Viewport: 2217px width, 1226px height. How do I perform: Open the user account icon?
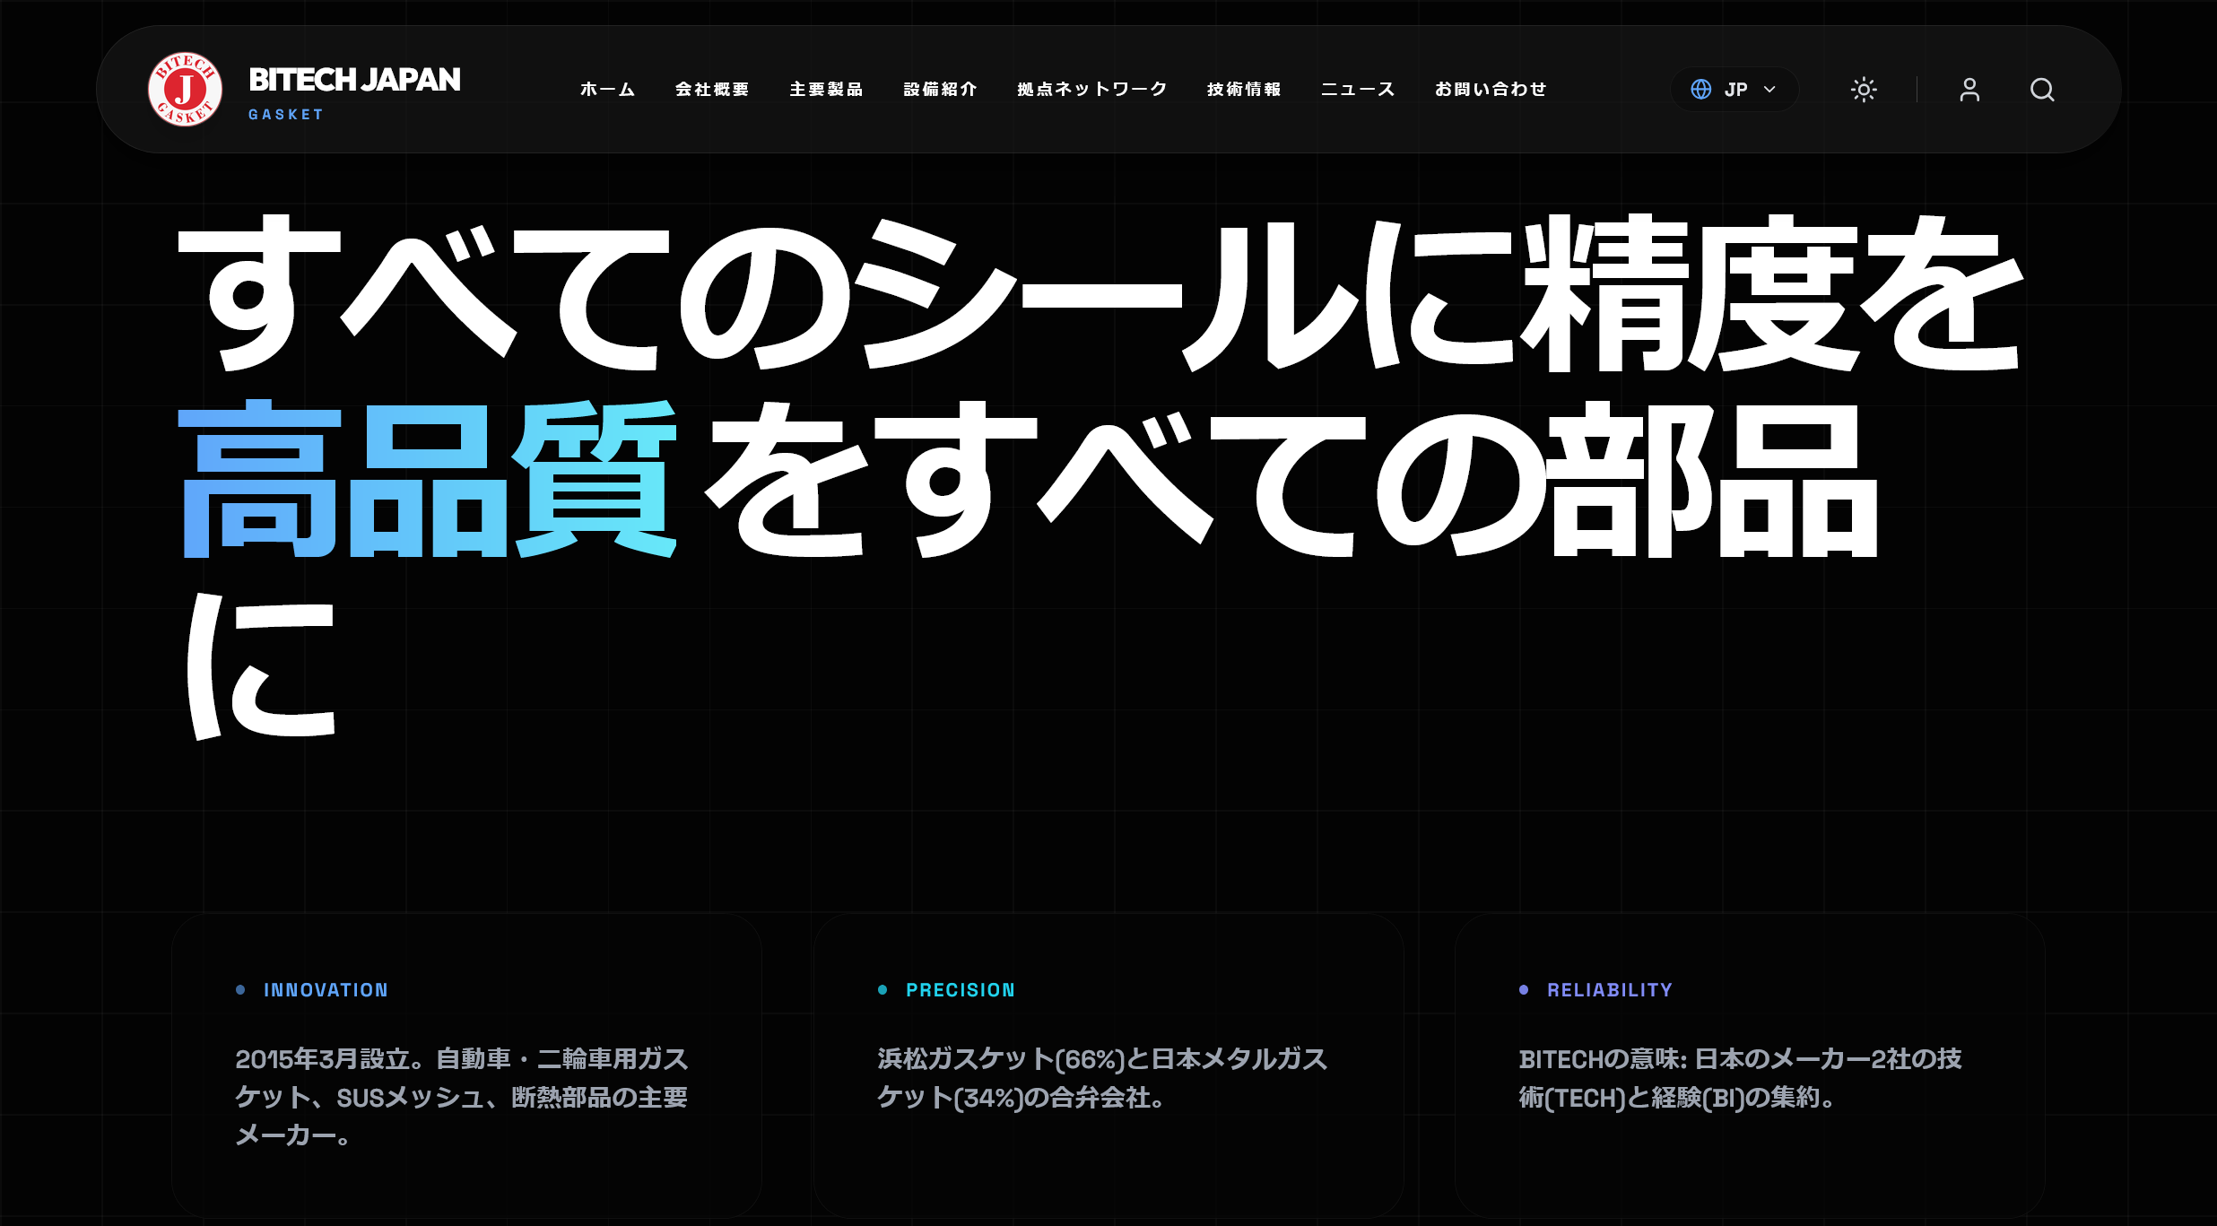click(1969, 89)
